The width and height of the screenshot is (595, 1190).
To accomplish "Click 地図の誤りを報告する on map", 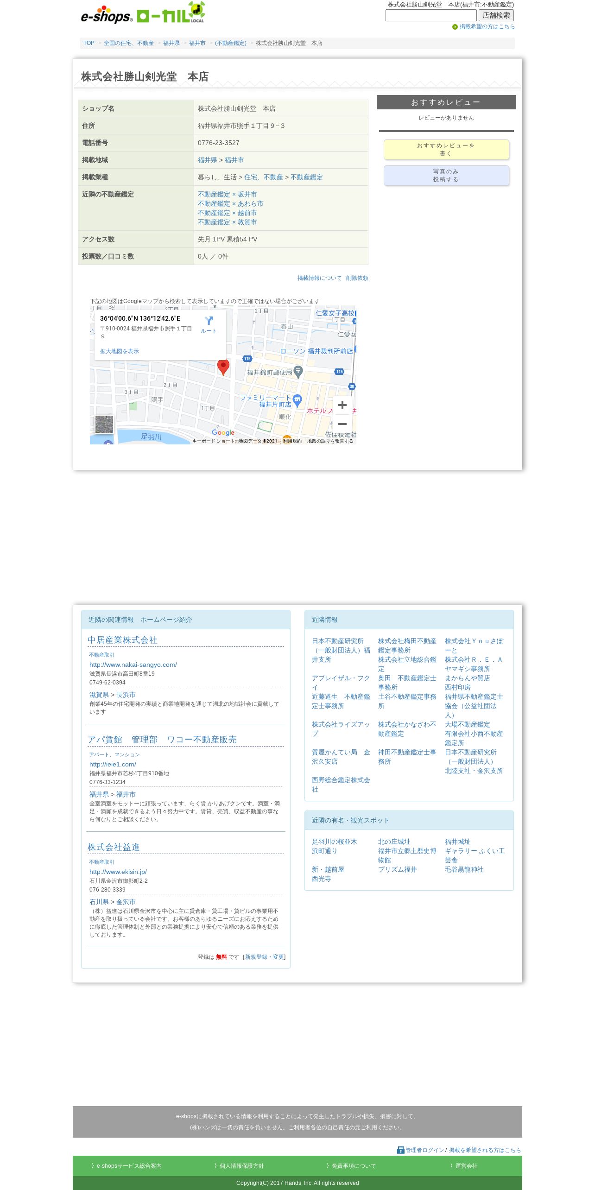I will (x=330, y=441).
